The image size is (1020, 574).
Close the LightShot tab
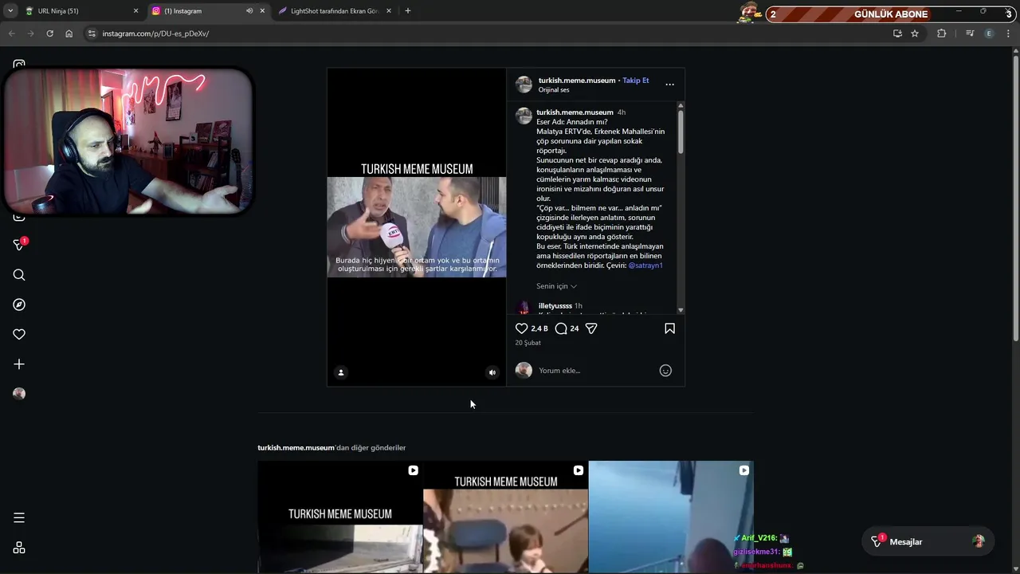pos(389,11)
